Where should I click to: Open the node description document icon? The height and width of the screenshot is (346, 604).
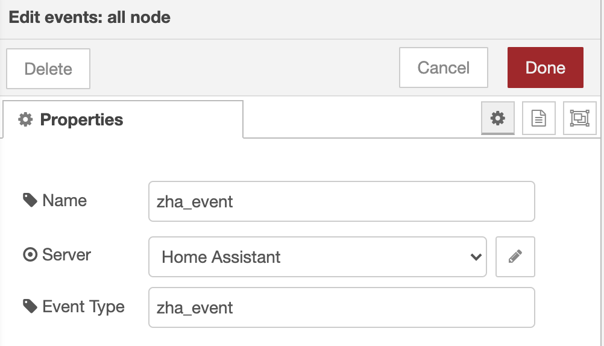point(538,118)
